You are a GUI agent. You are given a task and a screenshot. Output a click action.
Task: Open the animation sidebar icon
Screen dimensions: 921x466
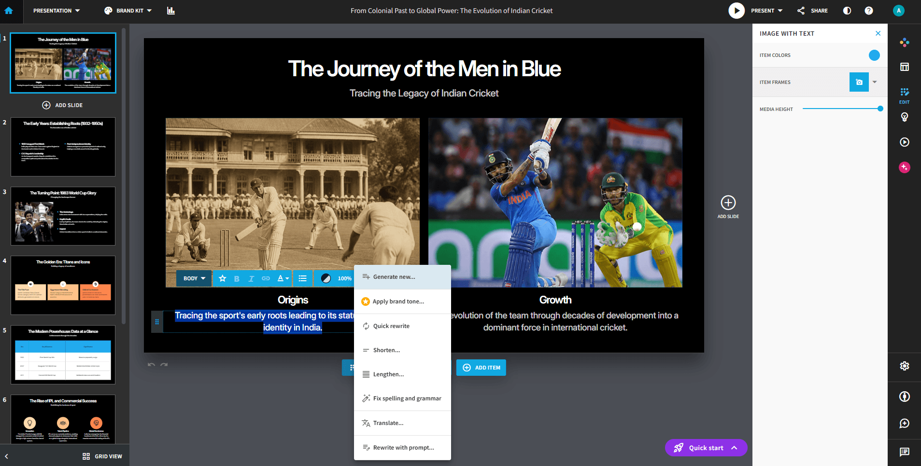[905, 142]
